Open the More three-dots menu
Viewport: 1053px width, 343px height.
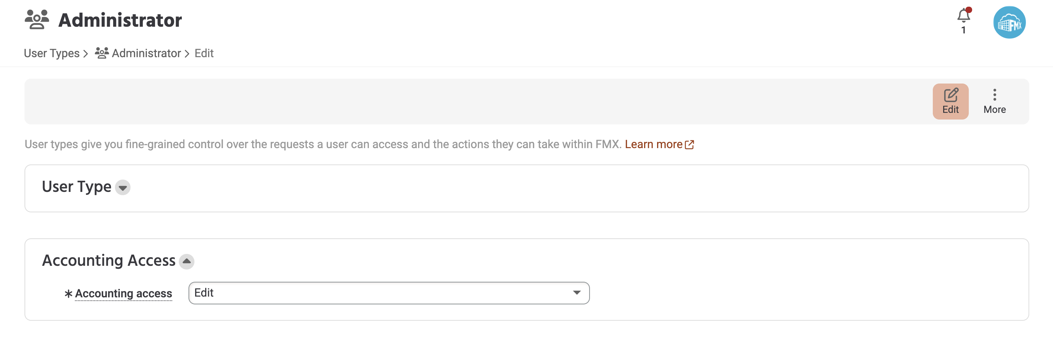tap(994, 101)
